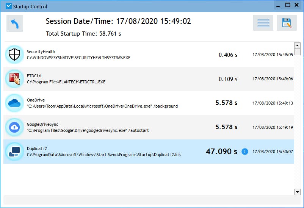
Task: Click the GoogleDriveSync 5.578 s time
Action: point(226,127)
